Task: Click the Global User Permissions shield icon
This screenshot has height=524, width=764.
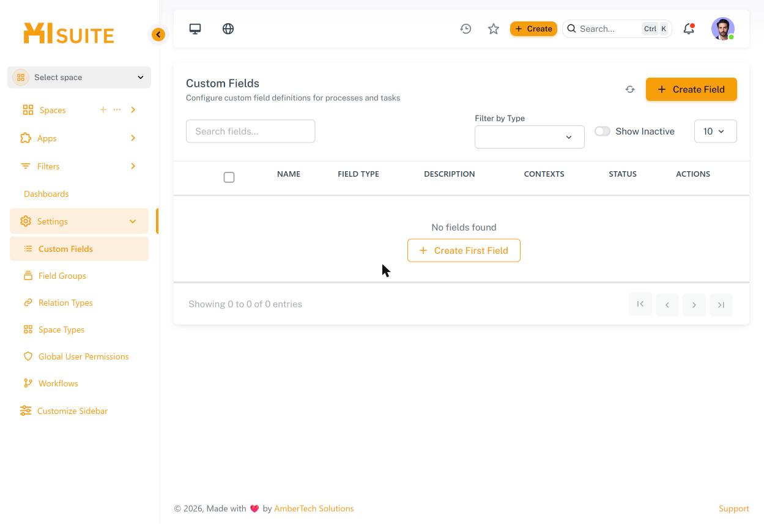Action: pos(28,356)
